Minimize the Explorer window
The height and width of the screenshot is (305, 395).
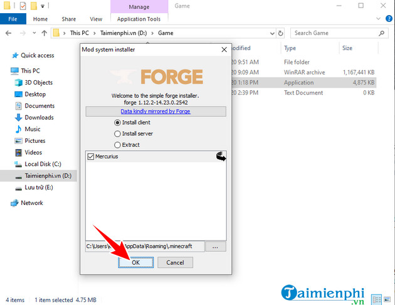tap(339, 6)
